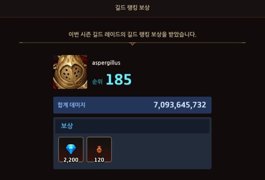Select the 120 medal reward slot

coord(99,150)
